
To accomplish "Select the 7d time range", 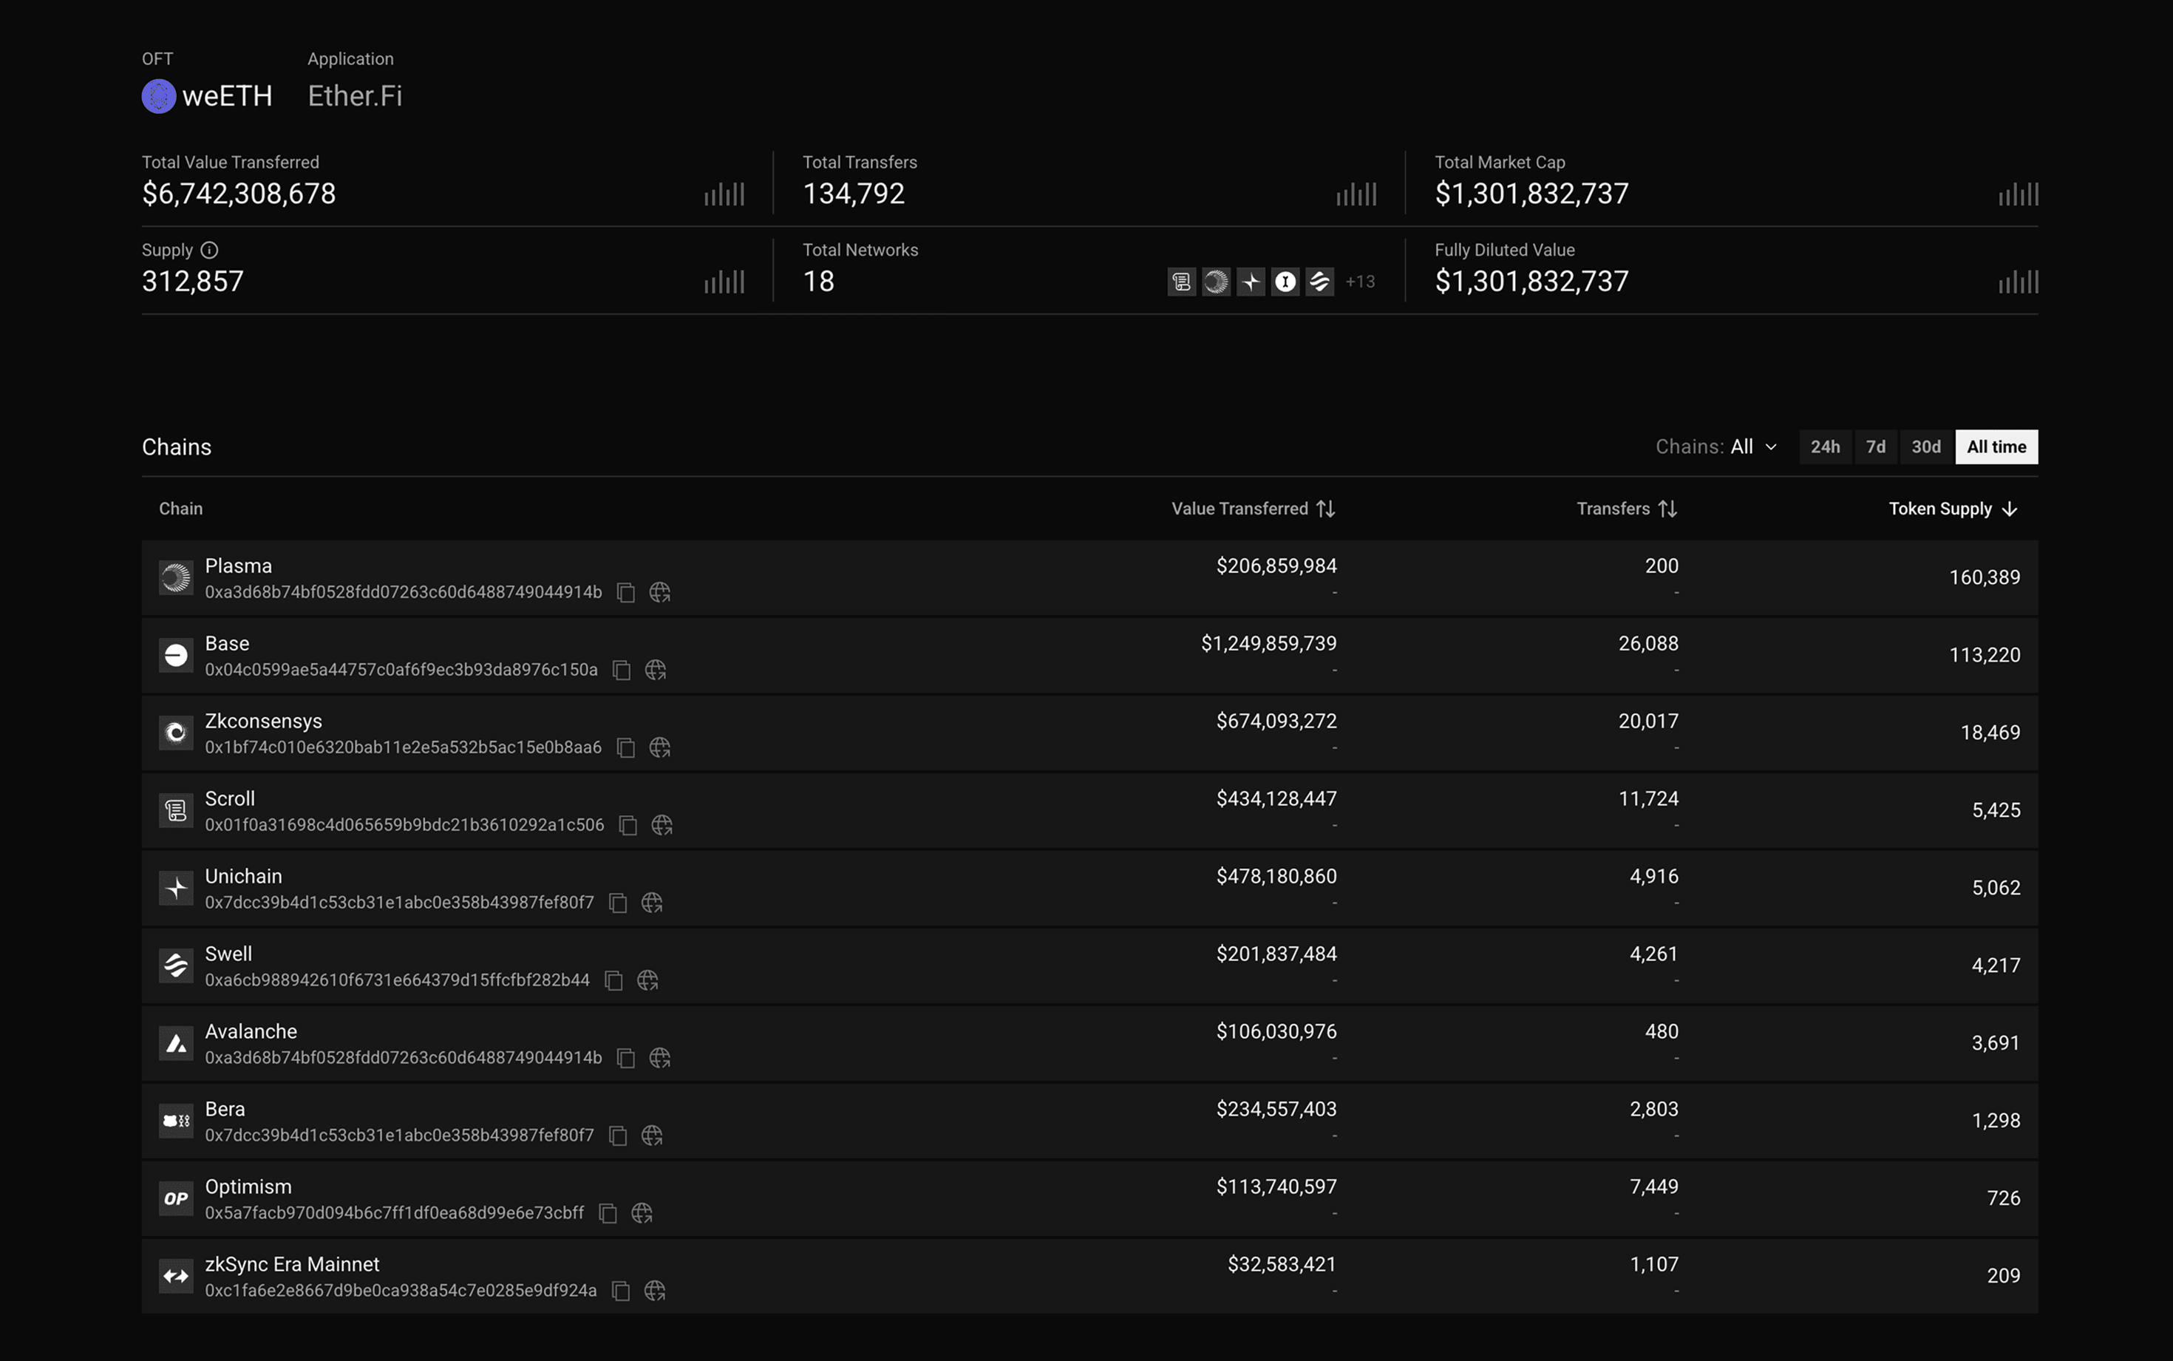I will pos(1875,447).
